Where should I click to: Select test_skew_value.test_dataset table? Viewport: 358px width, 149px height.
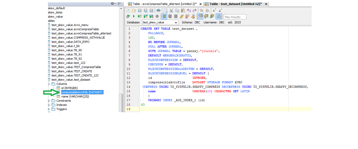pyautogui.click(x=71, y=80)
